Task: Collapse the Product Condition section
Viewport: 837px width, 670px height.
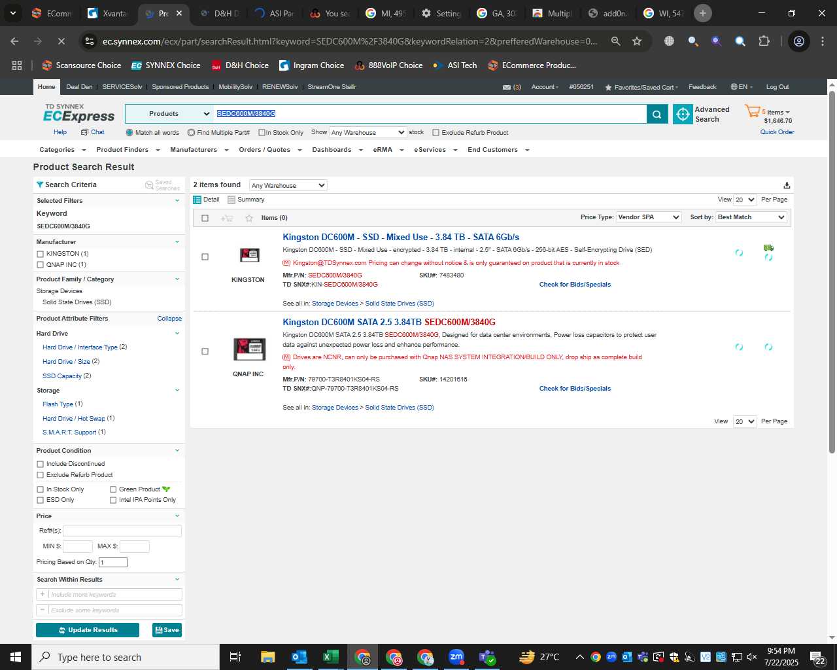Action: 177,451
